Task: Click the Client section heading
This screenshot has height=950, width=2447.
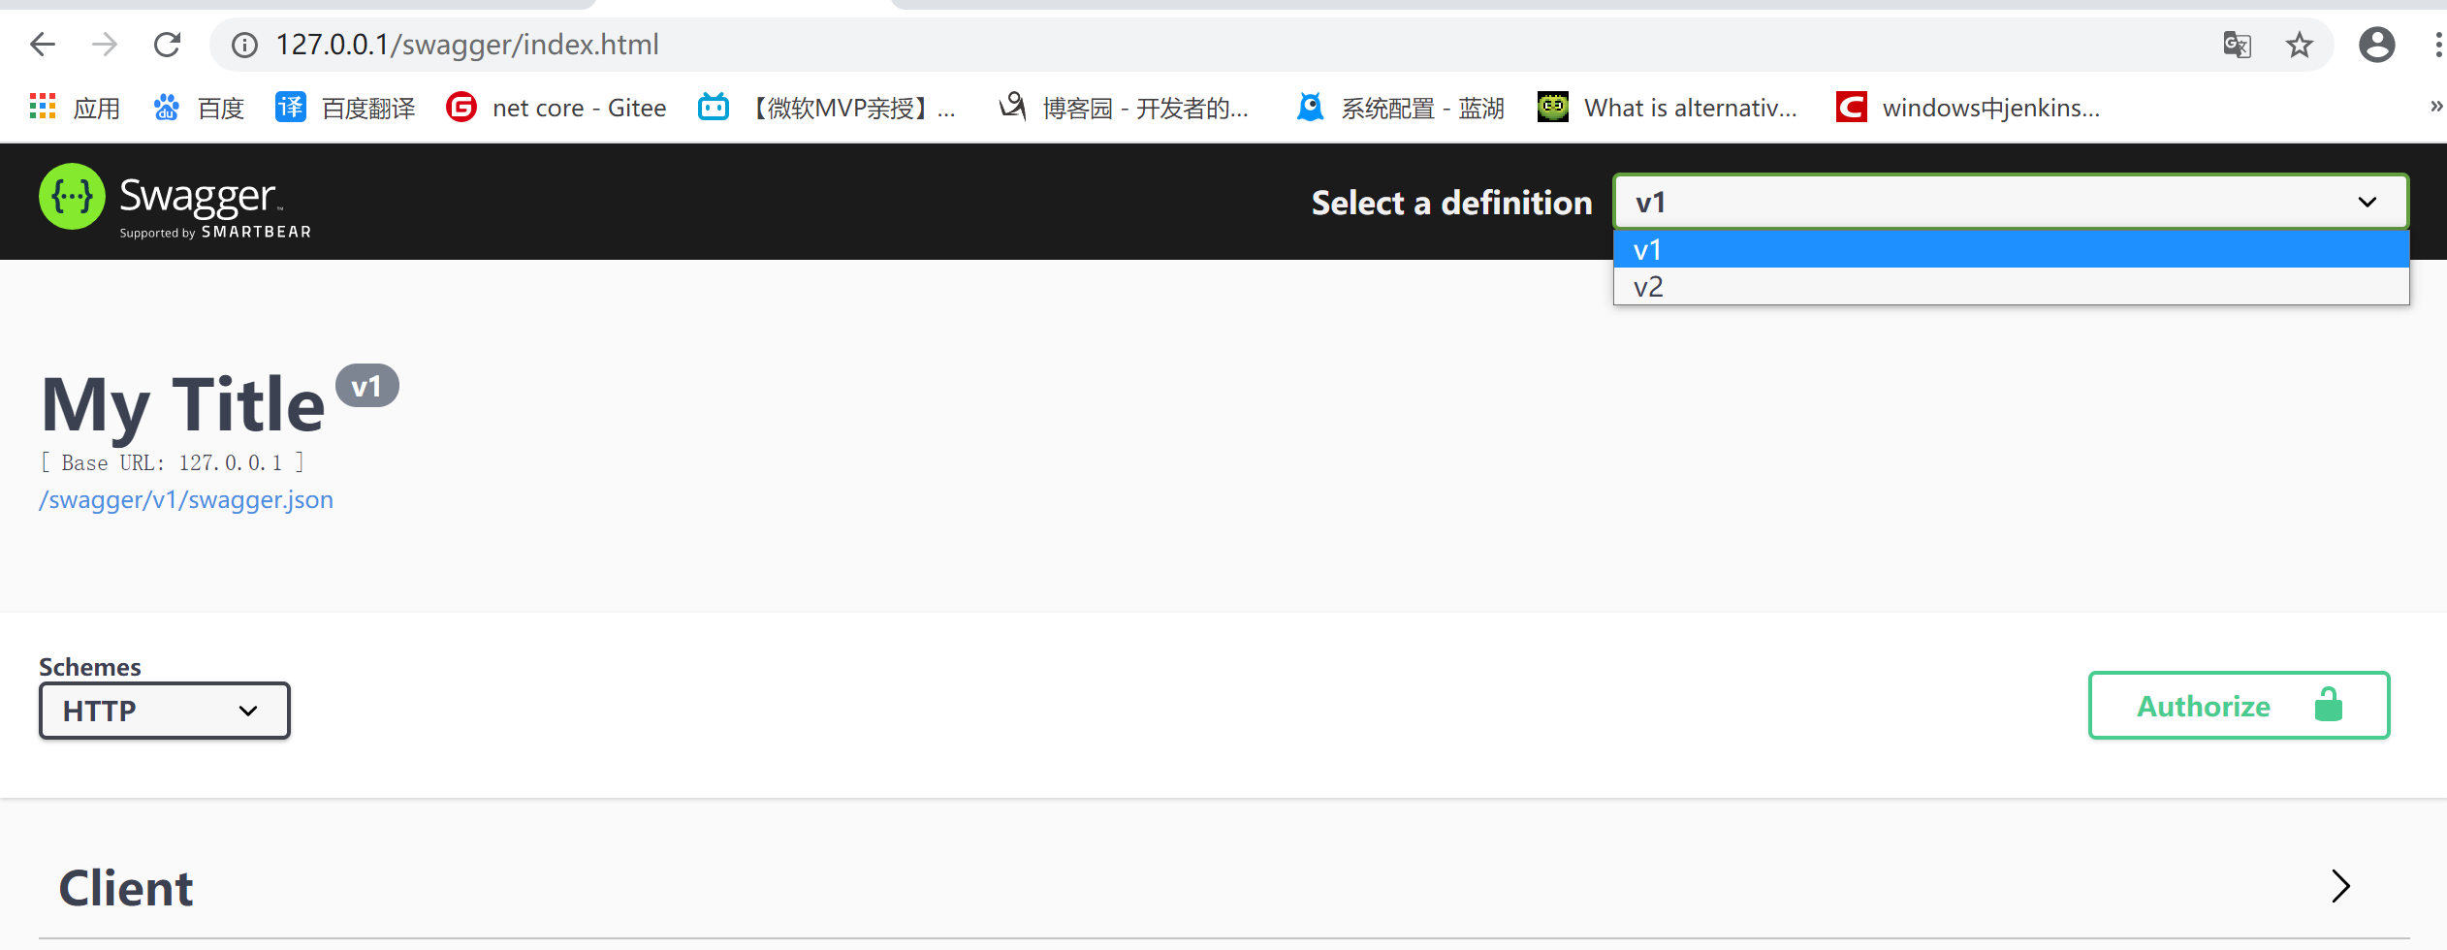Action: (x=126, y=888)
